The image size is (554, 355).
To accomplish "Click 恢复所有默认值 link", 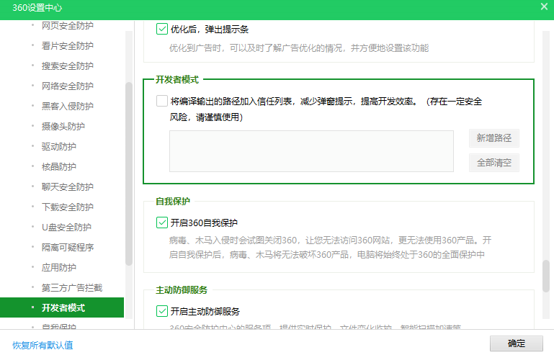I will click(43, 345).
